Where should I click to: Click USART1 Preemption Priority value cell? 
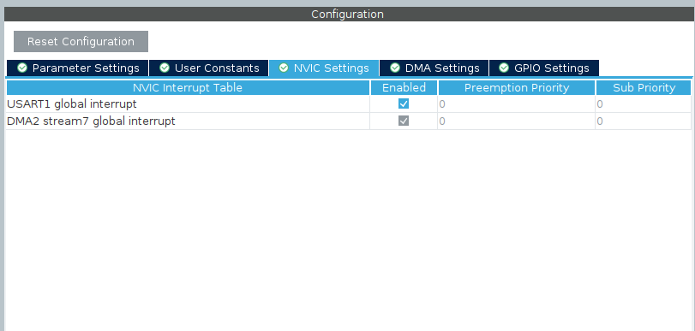coord(517,104)
